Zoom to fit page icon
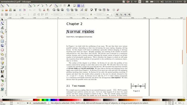This screenshot has width=187, height=105. pyautogui.click(x=62, y=10)
